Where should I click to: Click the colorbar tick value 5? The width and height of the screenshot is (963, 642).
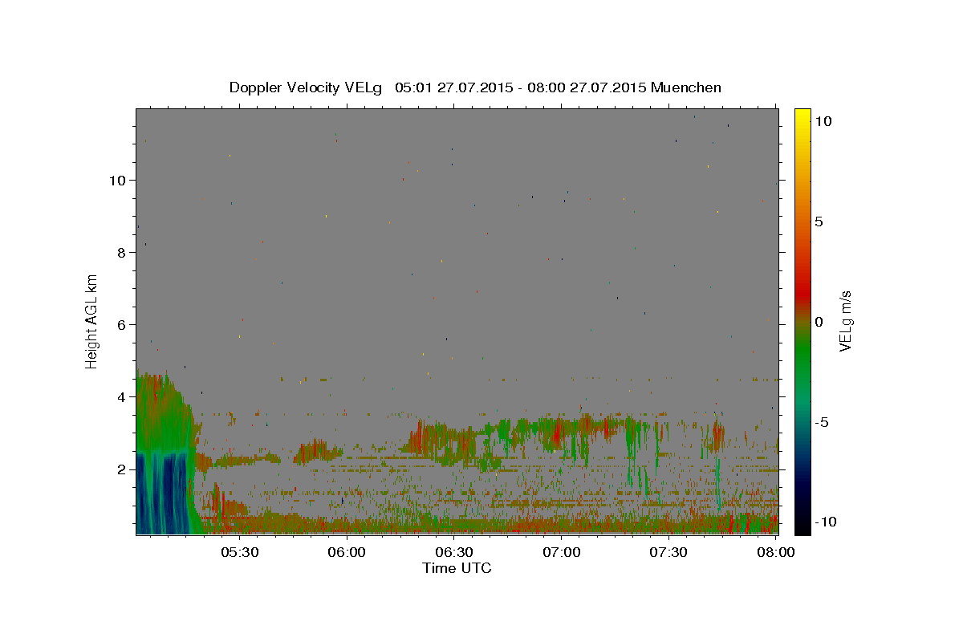point(819,221)
